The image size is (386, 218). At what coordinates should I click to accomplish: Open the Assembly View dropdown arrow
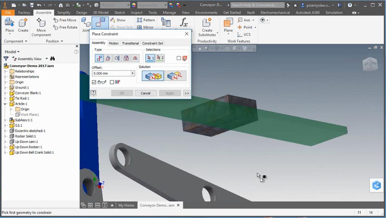(x=46, y=58)
